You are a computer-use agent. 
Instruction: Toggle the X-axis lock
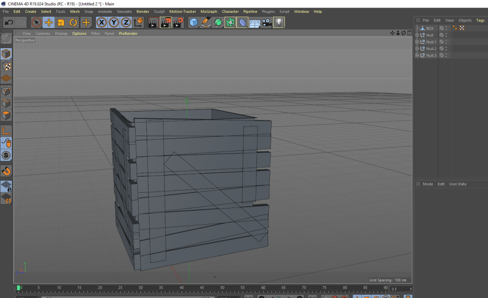(x=102, y=22)
